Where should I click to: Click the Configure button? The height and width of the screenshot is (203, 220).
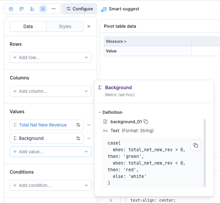pos(80,9)
